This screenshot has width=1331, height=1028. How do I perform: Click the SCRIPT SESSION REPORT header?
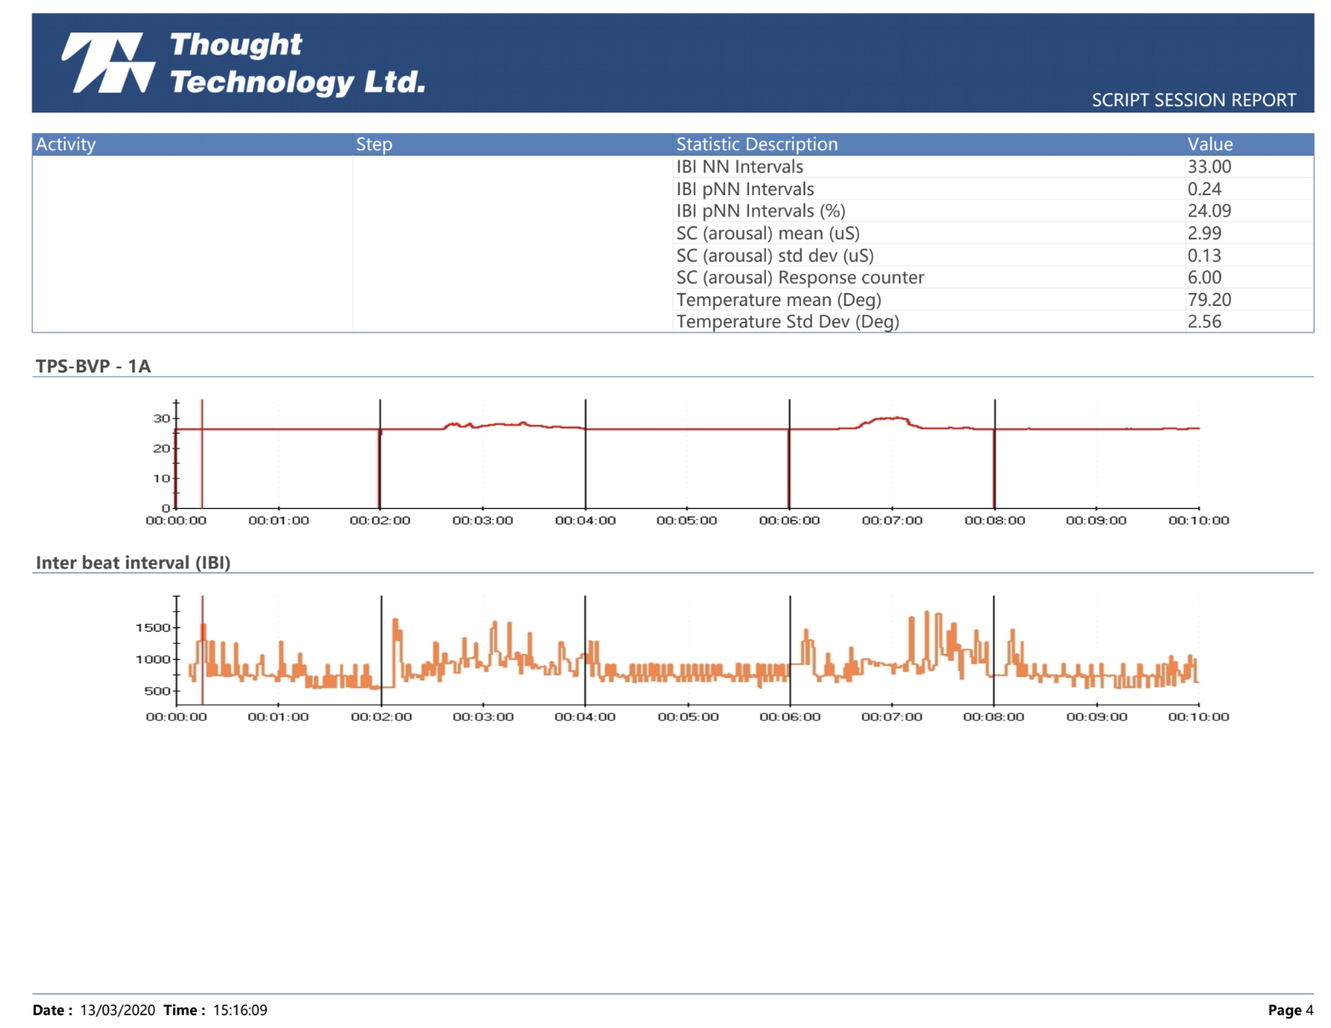click(x=1195, y=100)
